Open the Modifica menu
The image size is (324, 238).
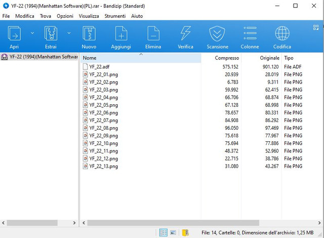tap(25, 16)
